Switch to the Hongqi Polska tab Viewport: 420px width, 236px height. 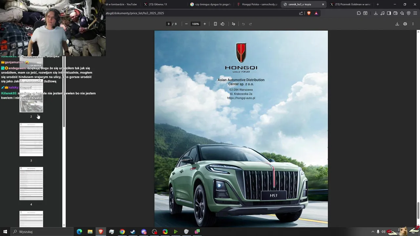click(x=258, y=4)
